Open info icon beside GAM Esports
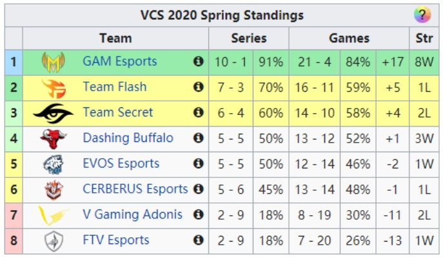The width and height of the screenshot is (443, 257). [x=198, y=62]
